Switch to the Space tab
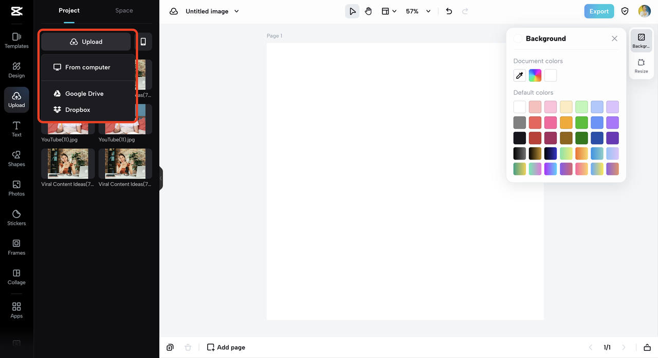 coord(124,11)
